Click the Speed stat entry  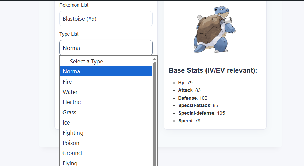click(189, 121)
